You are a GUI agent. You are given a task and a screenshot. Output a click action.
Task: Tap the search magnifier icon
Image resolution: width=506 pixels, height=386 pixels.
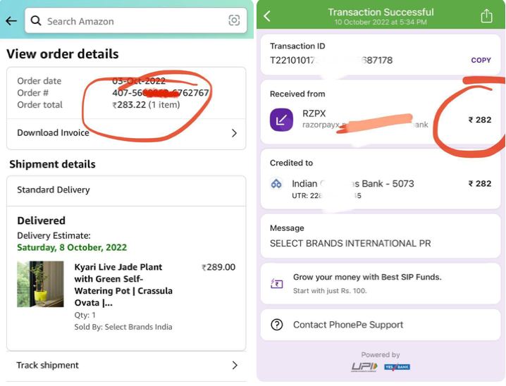pos(36,21)
